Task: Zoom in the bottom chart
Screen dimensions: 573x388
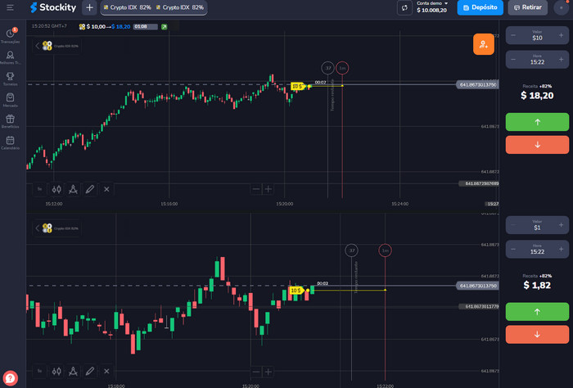Action: point(268,372)
